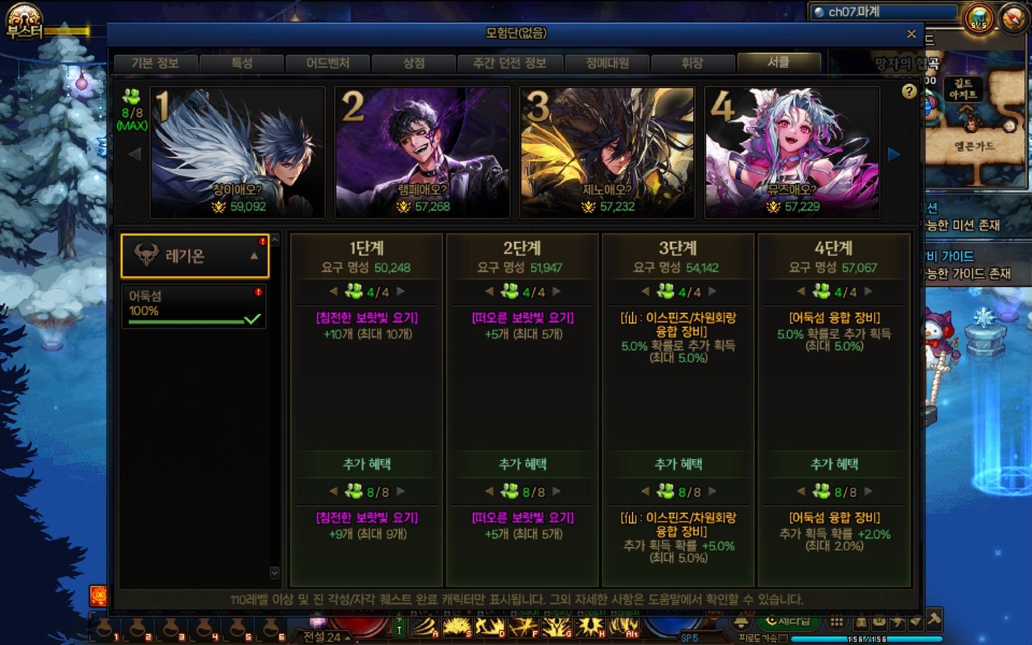The height and width of the screenshot is (645, 1032).
Task: Click the green 세라샵 shop button
Action: click(789, 621)
